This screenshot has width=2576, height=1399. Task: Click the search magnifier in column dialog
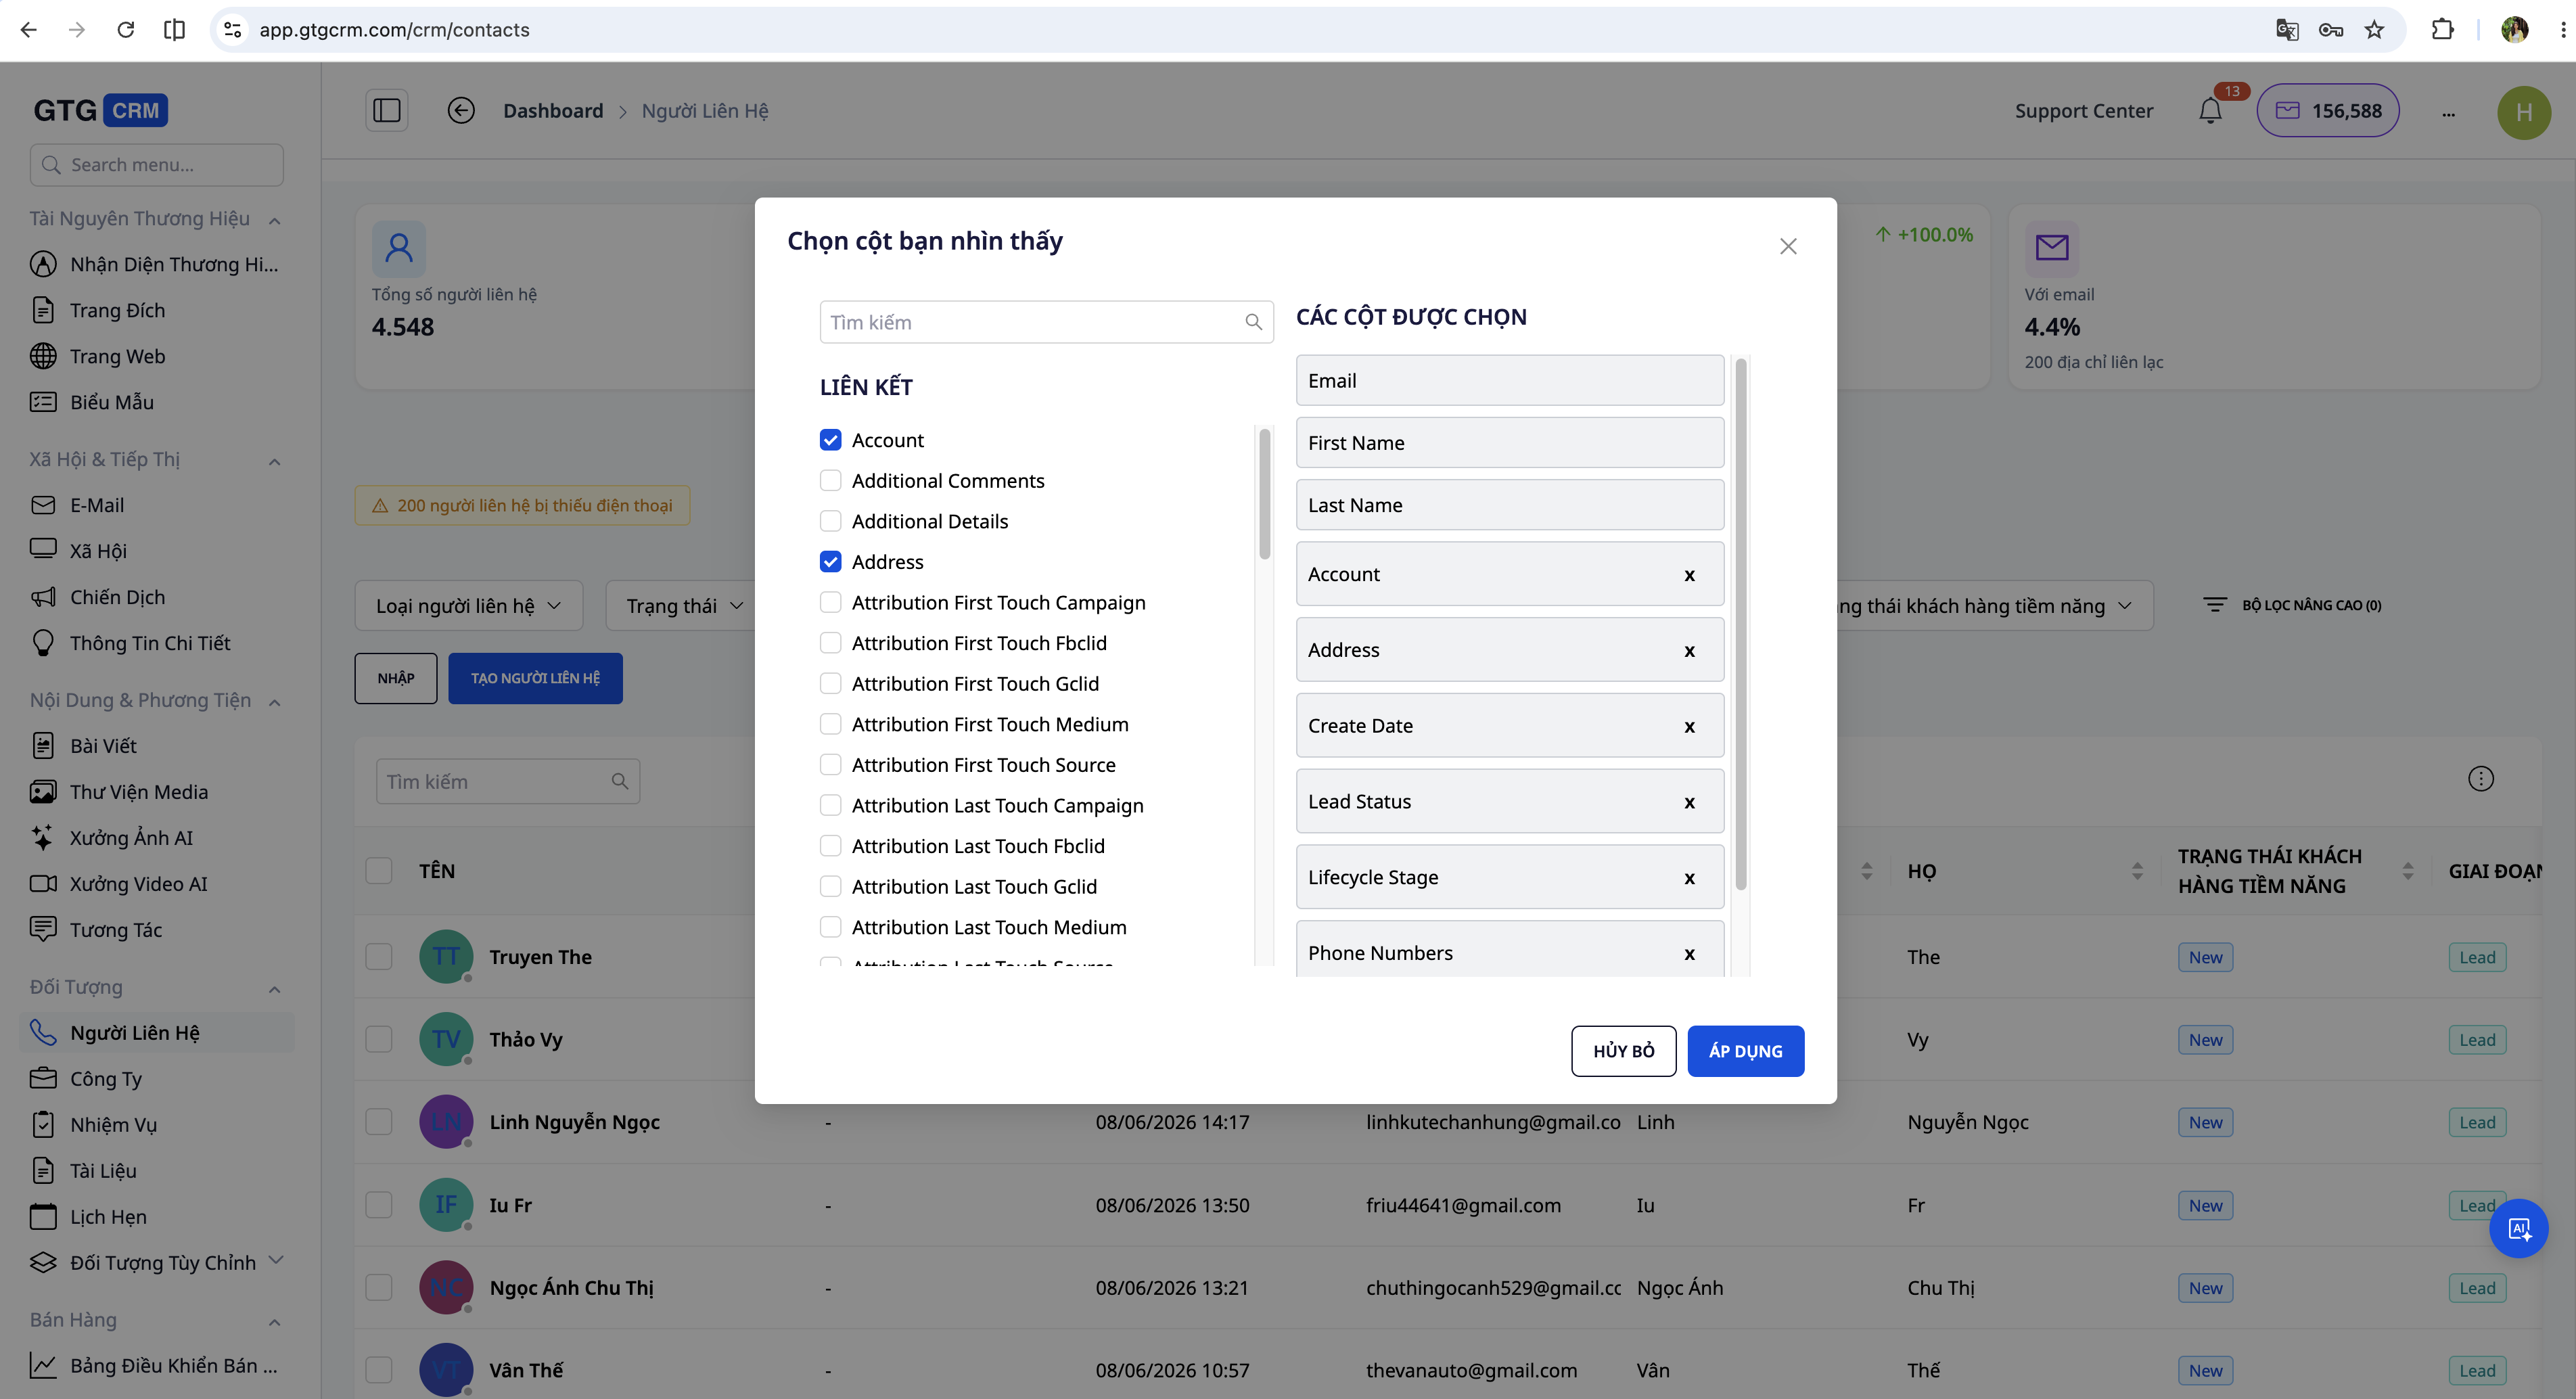coord(1253,322)
